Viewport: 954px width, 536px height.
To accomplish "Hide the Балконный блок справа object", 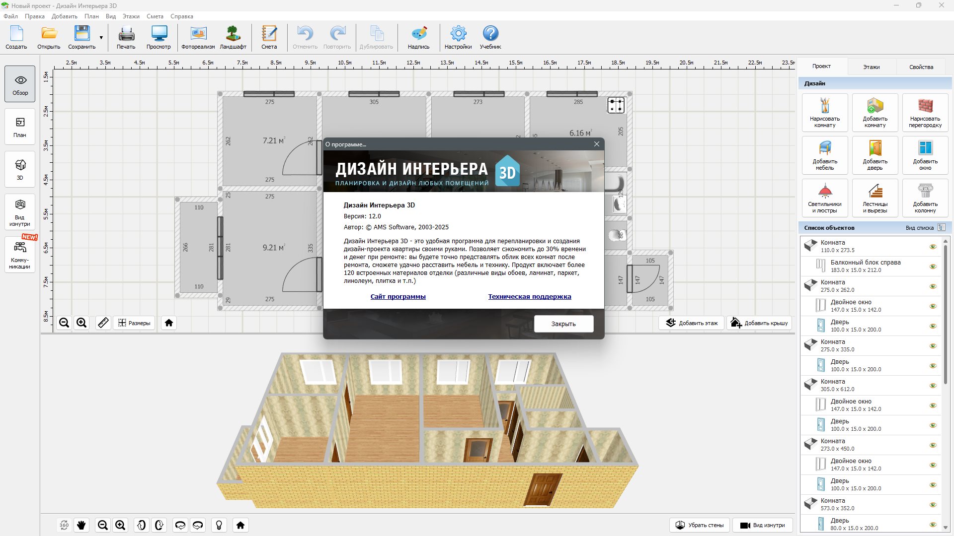I will point(933,267).
